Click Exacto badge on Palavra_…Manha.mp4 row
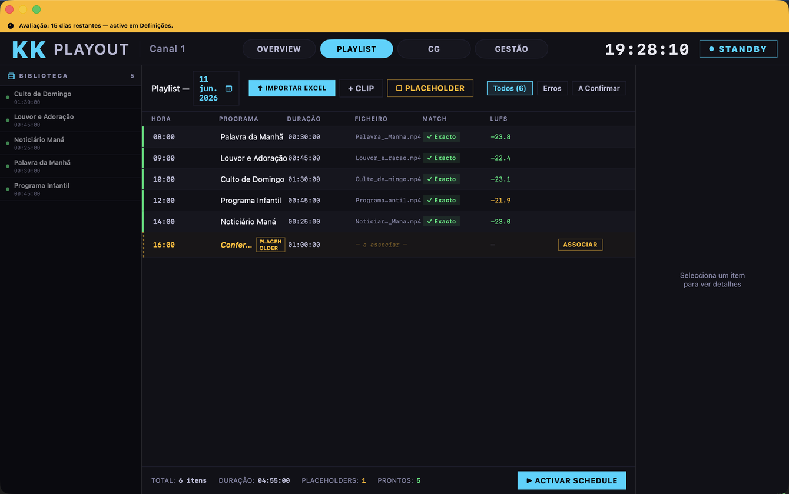Screen dimensions: 789x494 click(x=442, y=136)
